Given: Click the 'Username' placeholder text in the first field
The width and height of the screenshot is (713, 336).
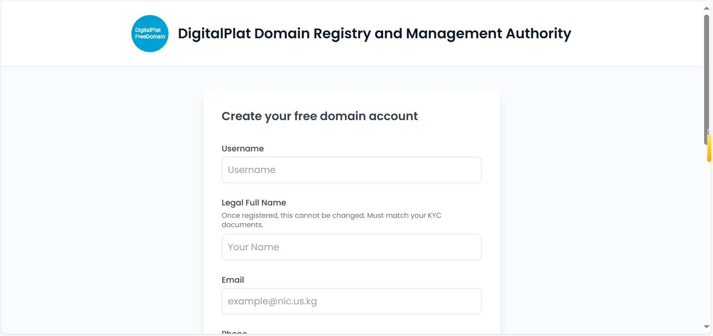Looking at the screenshot, I should click(x=252, y=170).
